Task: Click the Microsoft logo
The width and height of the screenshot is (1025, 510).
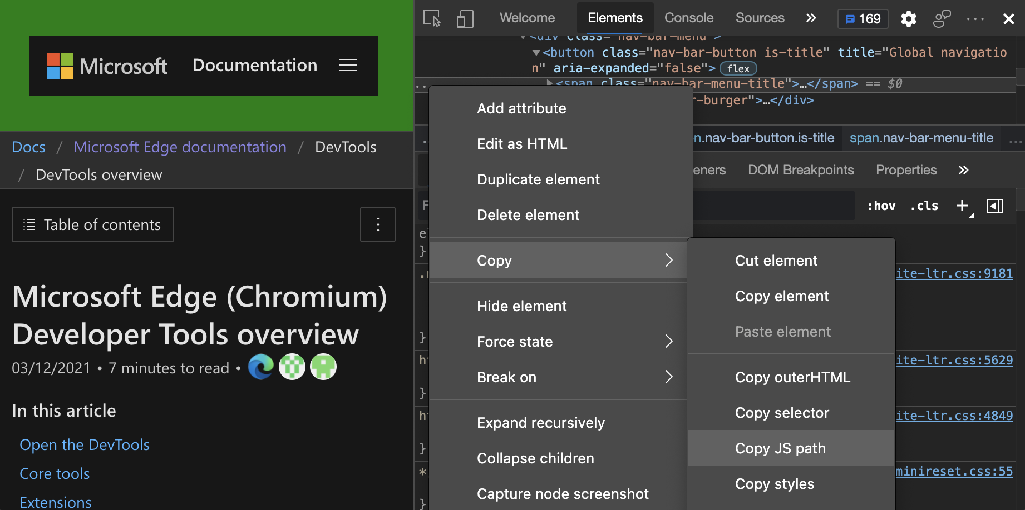Action: tap(107, 66)
